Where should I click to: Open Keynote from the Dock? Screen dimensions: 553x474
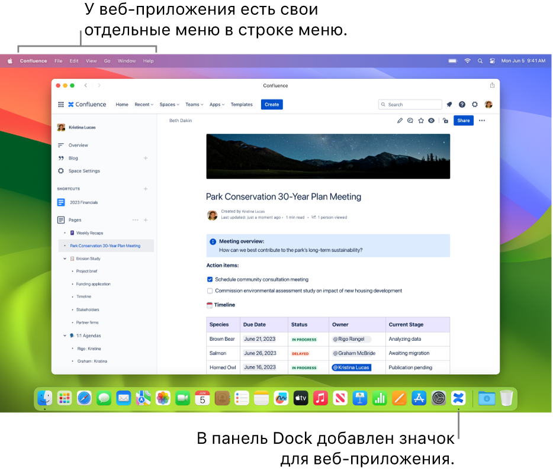[360, 398]
